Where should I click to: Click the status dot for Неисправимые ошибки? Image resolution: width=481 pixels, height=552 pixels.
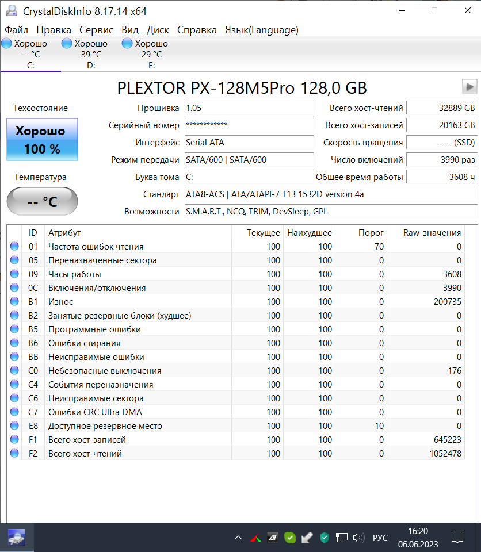tap(14, 356)
